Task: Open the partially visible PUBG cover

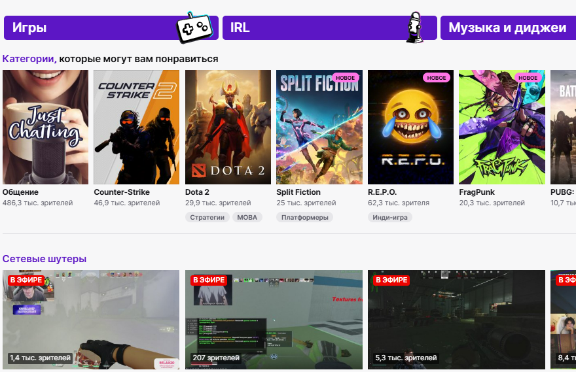Action: coord(563,127)
